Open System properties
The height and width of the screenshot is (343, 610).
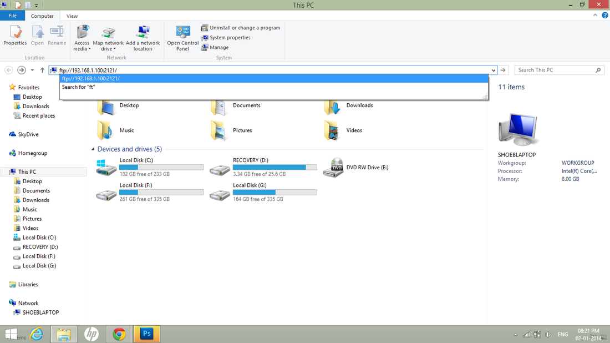pos(226,37)
